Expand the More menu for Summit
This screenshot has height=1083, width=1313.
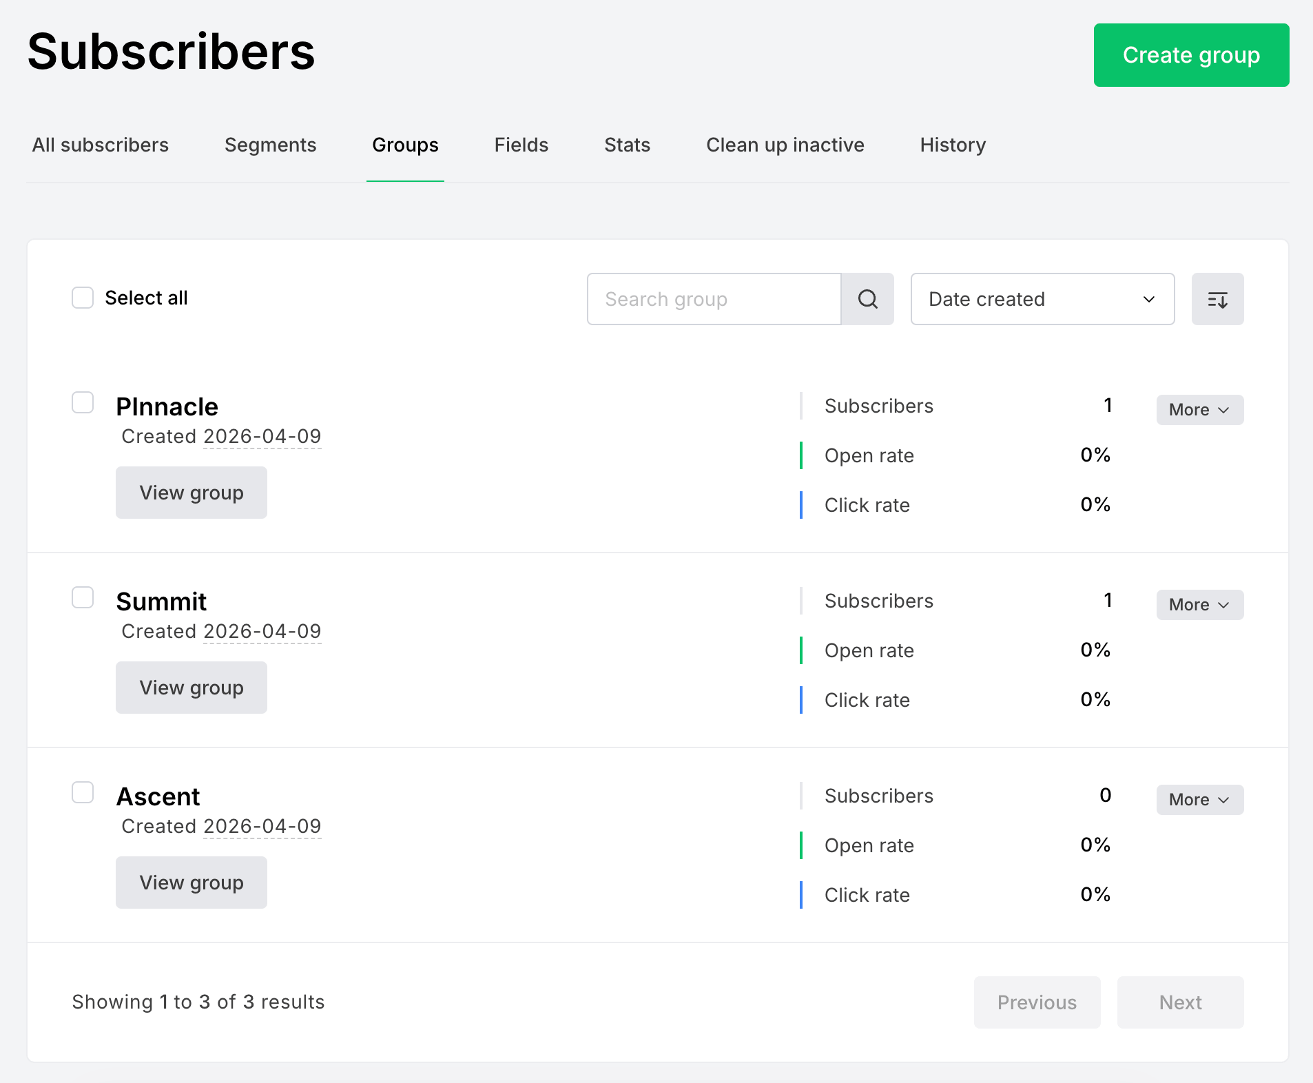coord(1199,605)
